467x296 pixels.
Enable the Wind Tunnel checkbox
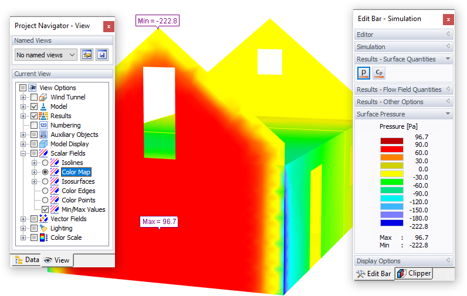34,97
